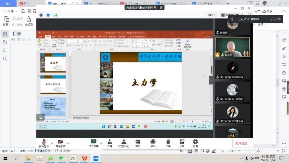Unmute microphone in meeting toolbar
The height and width of the screenshot is (163, 289).
(x=44, y=142)
